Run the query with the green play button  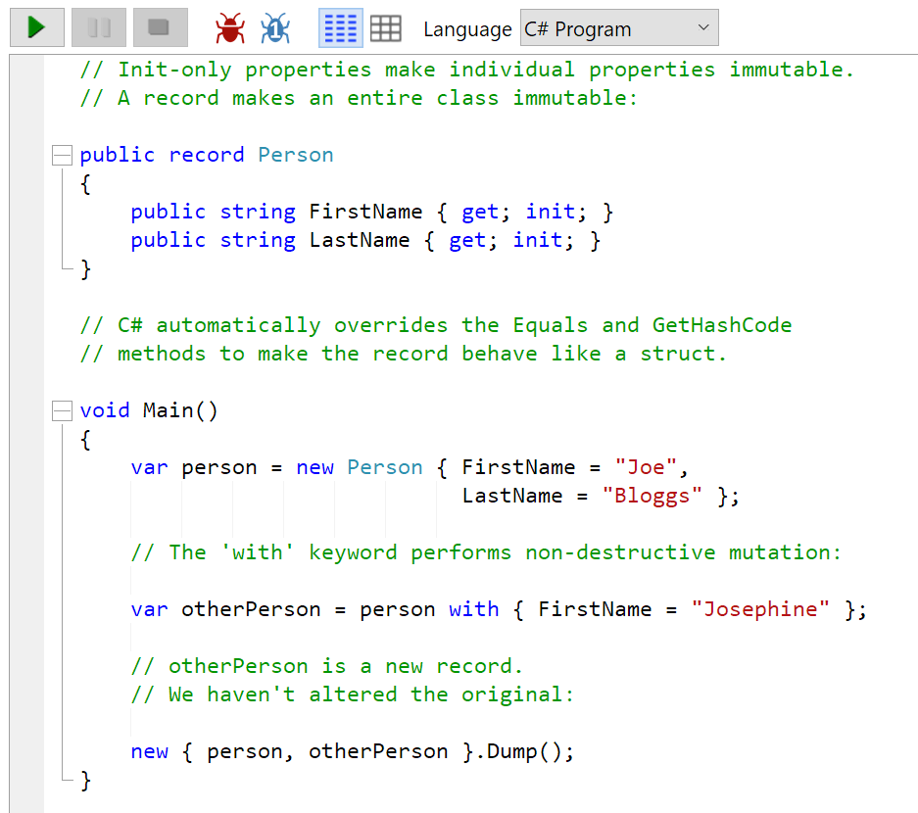tap(37, 27)
